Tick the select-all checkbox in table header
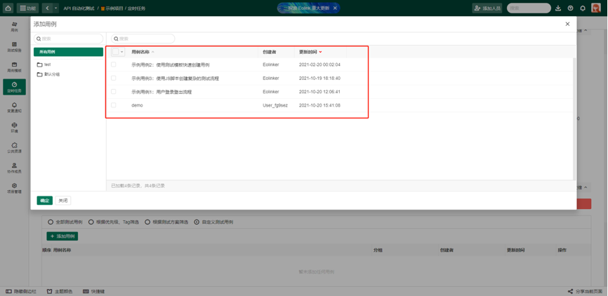 116,52
